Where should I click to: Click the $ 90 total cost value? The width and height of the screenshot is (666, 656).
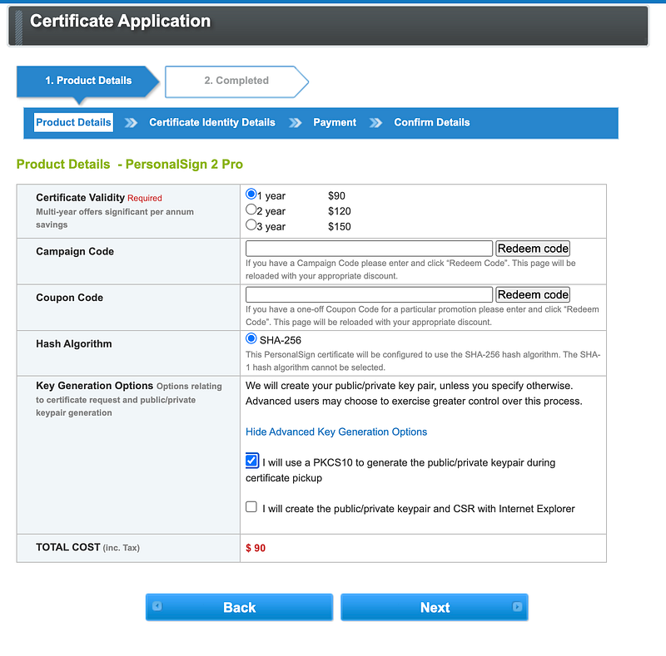(x=256, y=548)
